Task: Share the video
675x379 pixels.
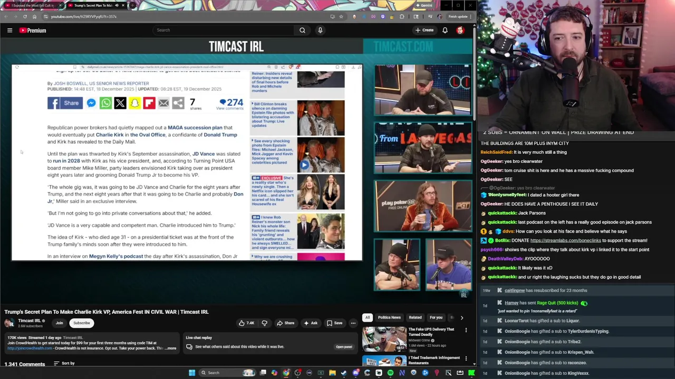Action: tap(285, 323)
